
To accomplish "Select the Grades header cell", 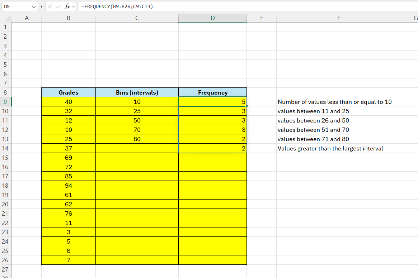I will [68, 92].
